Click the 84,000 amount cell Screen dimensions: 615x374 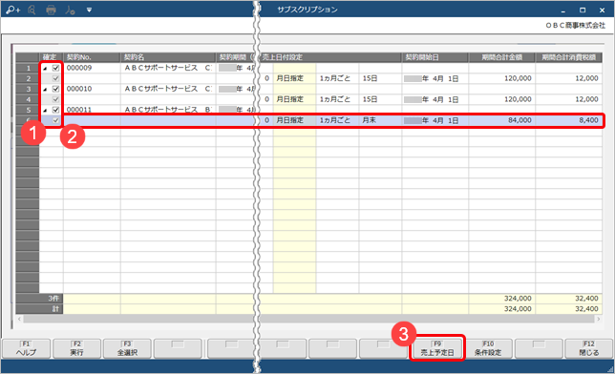(501, 120)
